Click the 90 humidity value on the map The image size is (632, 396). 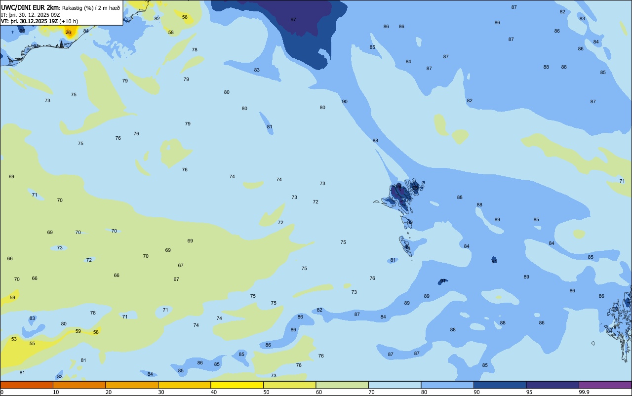click(x=345, y=102)
